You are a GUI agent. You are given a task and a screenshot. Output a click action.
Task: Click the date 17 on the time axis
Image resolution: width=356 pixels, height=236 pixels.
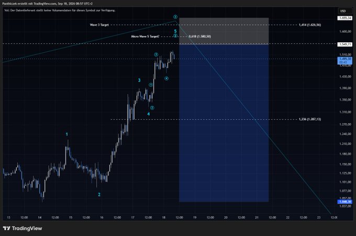click(x=132, y=217)
